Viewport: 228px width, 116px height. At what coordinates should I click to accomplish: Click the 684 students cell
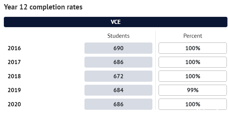[118, 90]
